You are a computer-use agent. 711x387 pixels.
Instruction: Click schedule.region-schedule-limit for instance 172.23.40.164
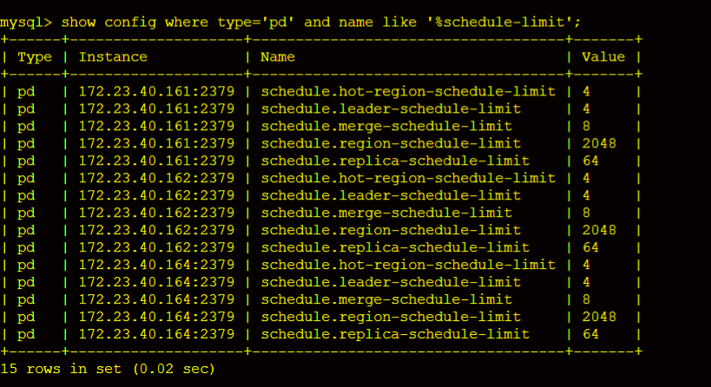click(391, 317)
